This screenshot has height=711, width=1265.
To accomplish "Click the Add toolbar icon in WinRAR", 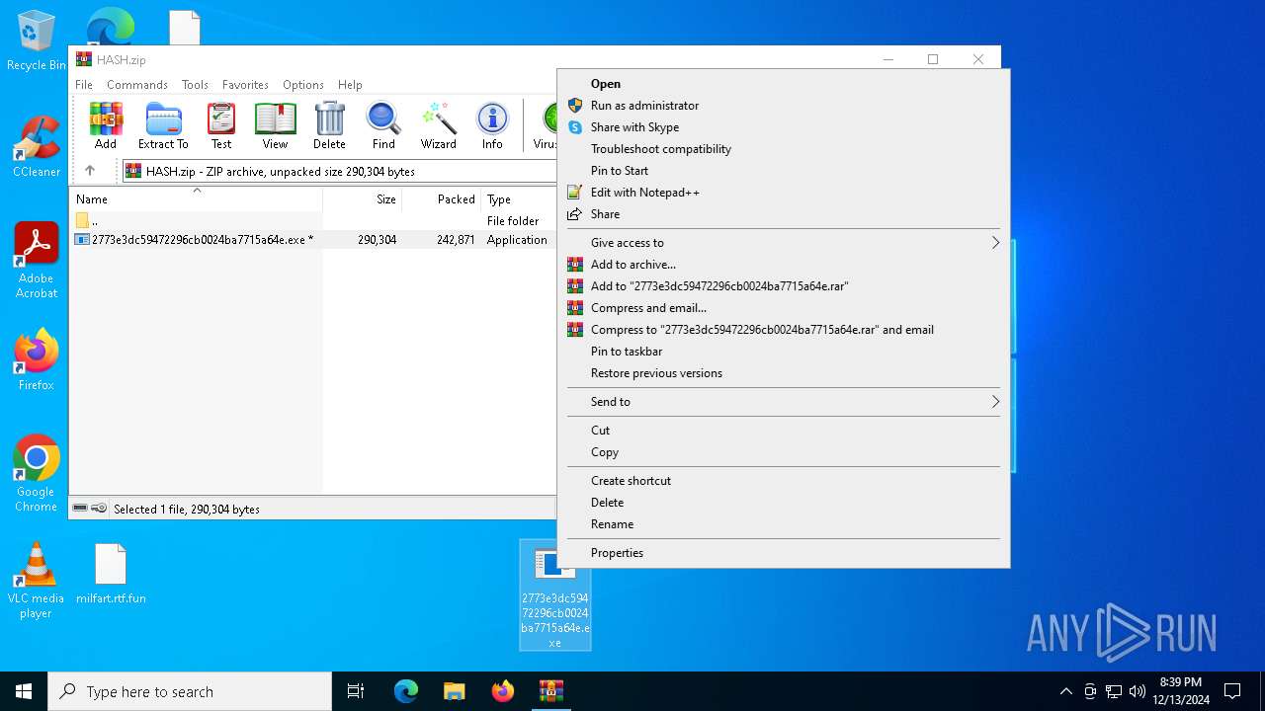I will [106, 125].
